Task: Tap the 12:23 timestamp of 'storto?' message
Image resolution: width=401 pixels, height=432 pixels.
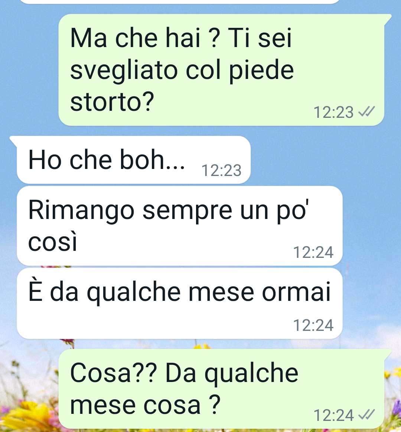Action: coord(333,112)
